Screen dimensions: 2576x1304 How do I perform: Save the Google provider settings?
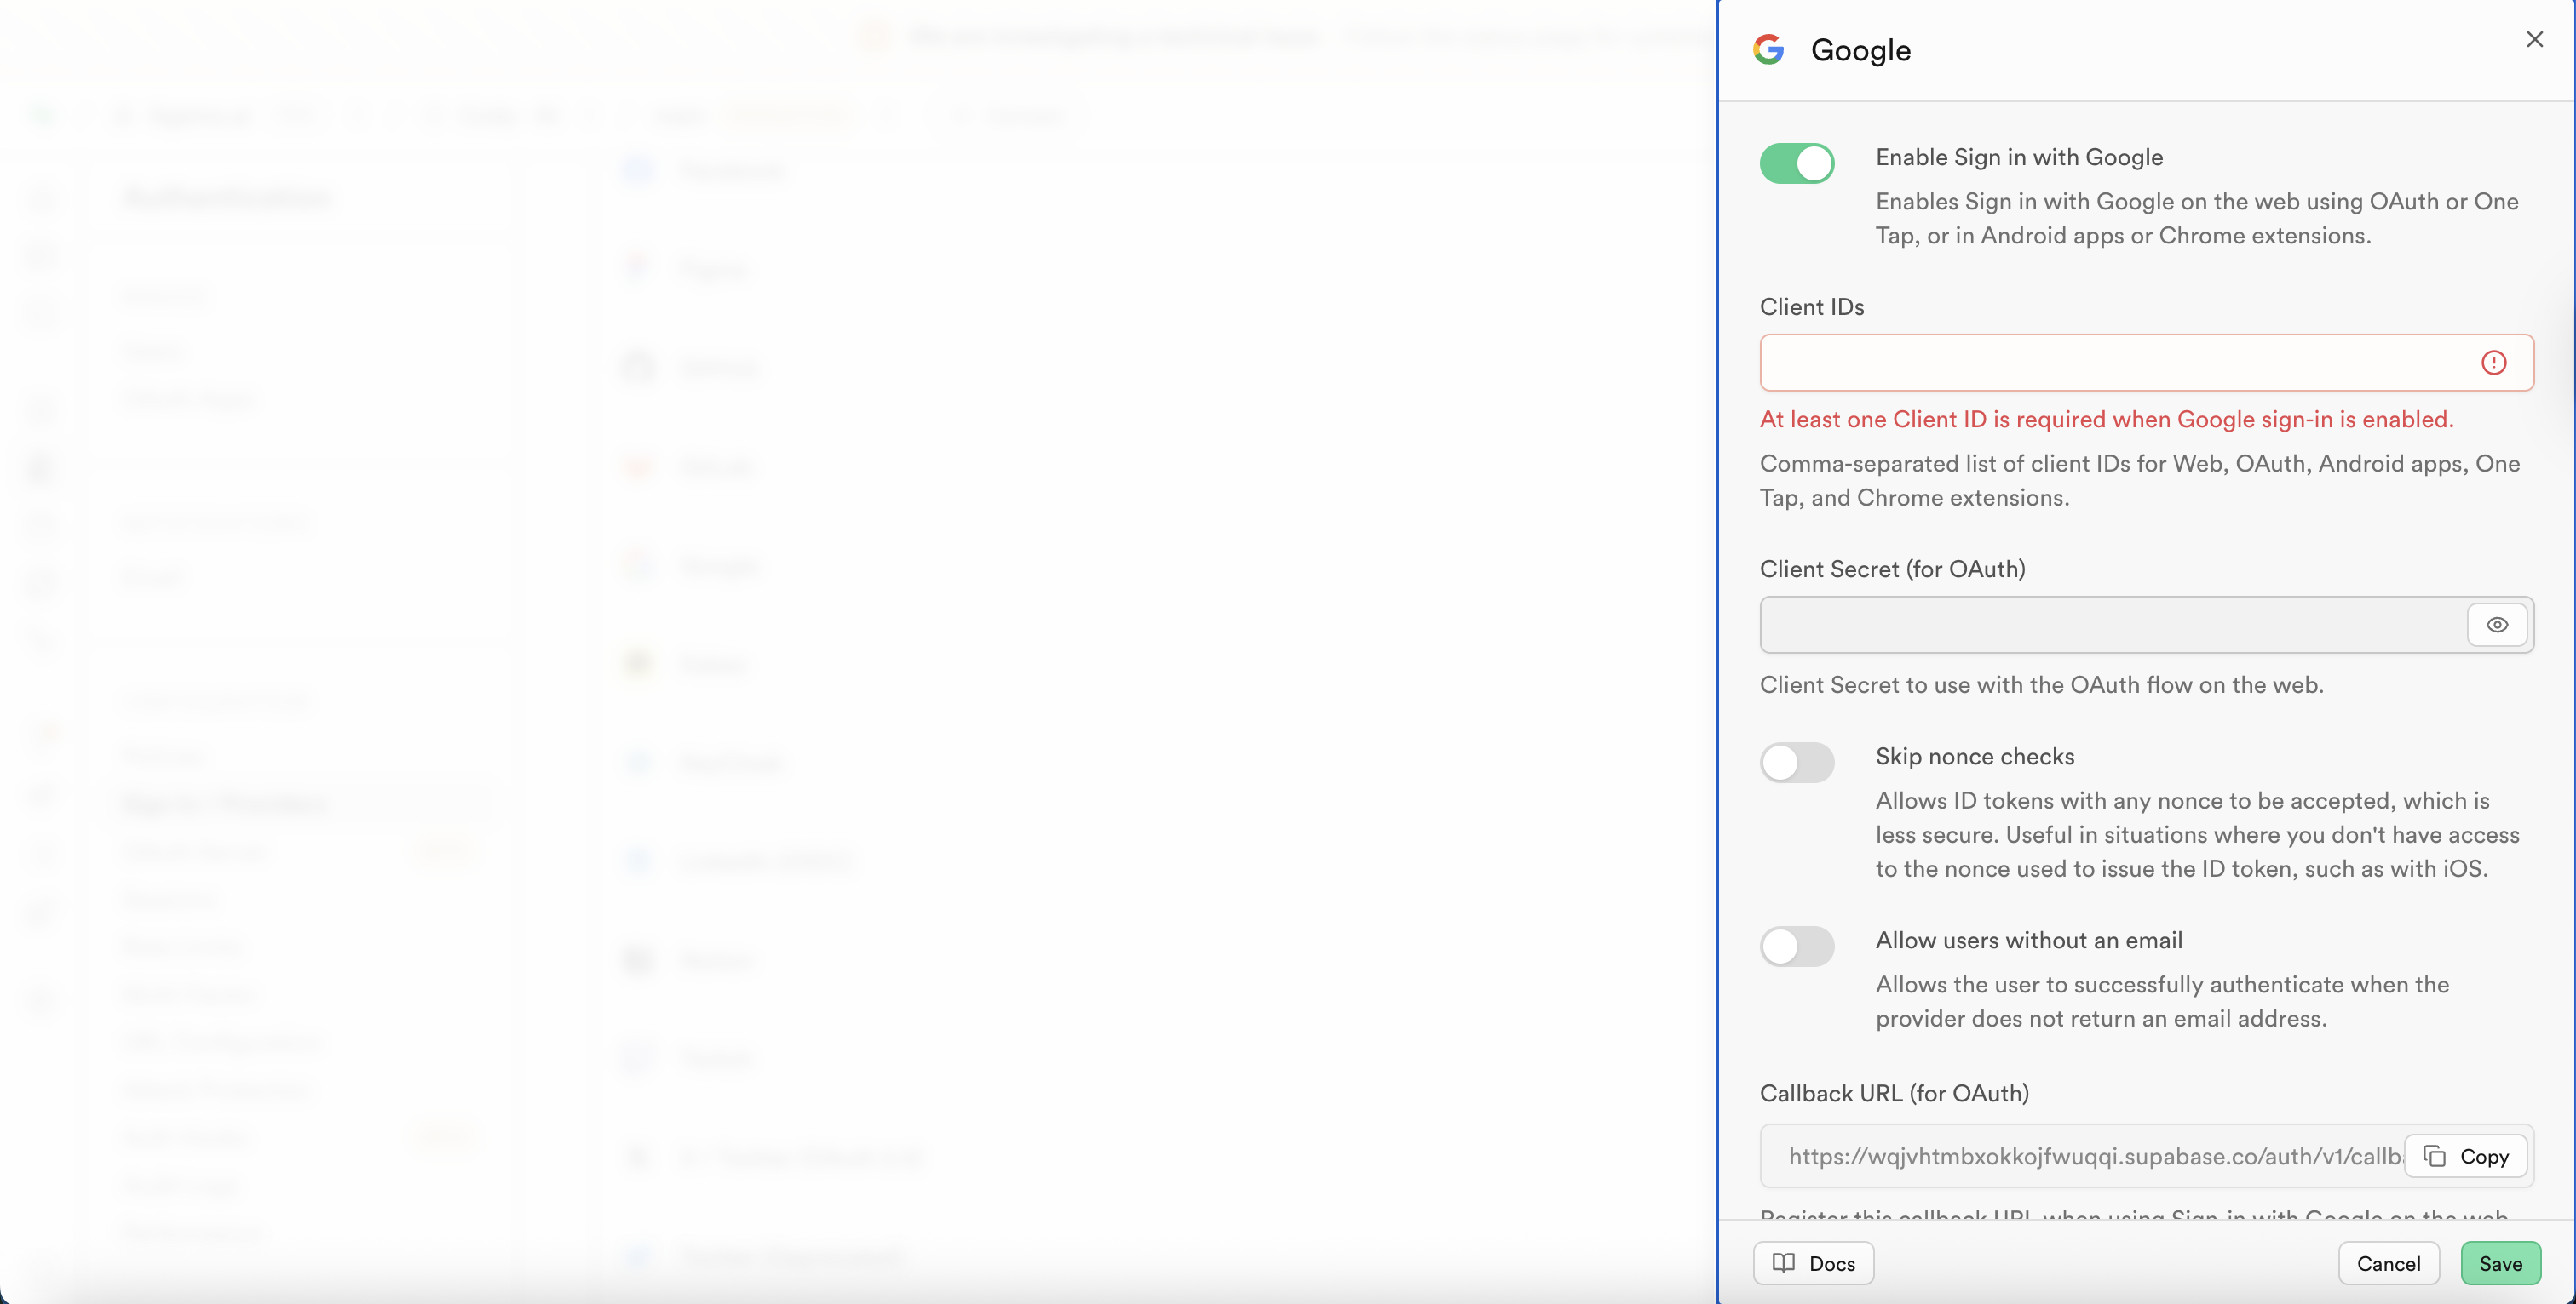2499,1263
